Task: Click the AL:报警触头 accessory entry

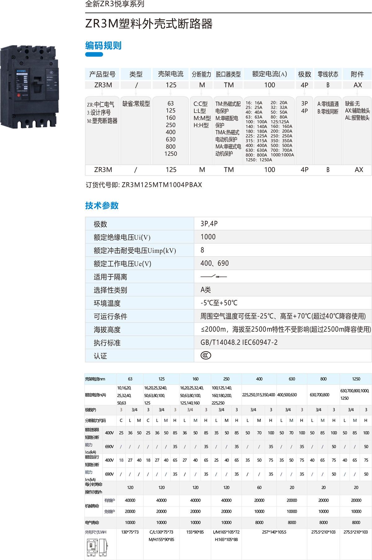Action: pyautogui.click(x=357, y=118)
